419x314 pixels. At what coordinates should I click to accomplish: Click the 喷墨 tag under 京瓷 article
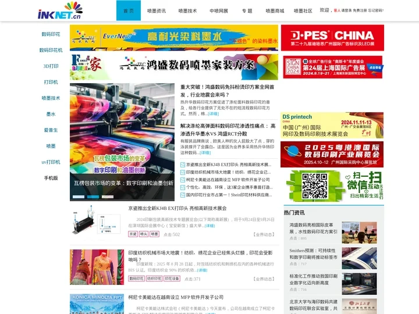click(154, 234)
